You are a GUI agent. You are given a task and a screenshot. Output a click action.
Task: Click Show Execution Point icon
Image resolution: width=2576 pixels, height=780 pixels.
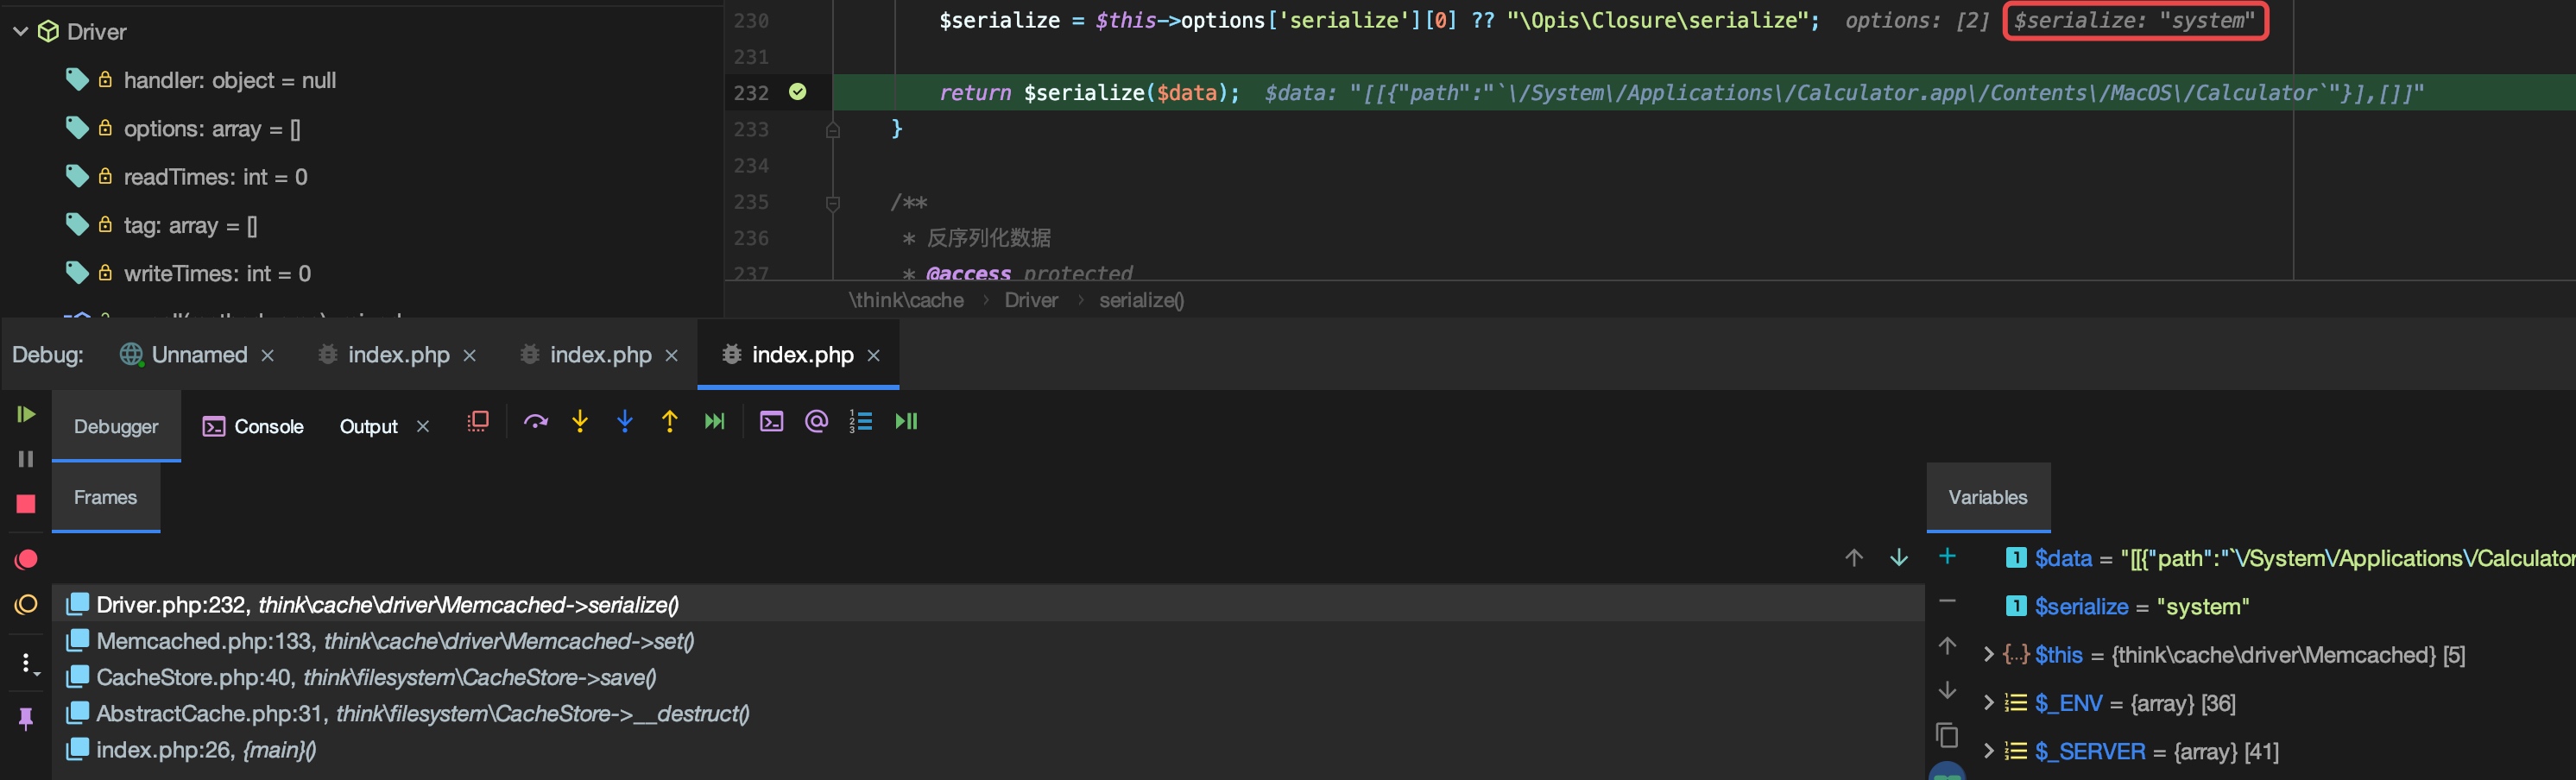click(478, 421)
